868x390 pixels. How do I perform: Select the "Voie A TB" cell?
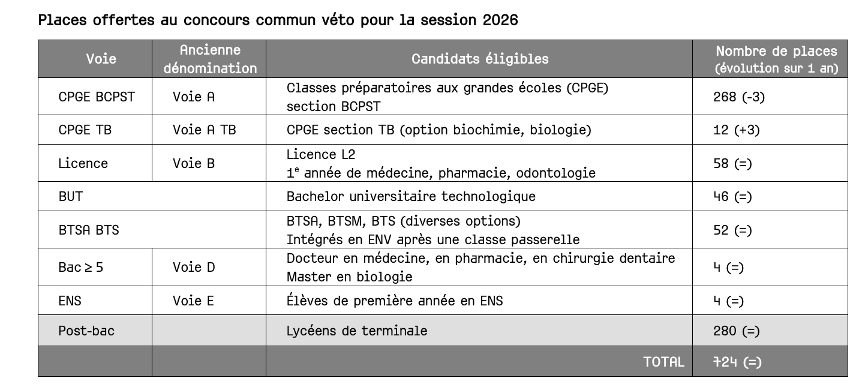[x=204, y=130]
